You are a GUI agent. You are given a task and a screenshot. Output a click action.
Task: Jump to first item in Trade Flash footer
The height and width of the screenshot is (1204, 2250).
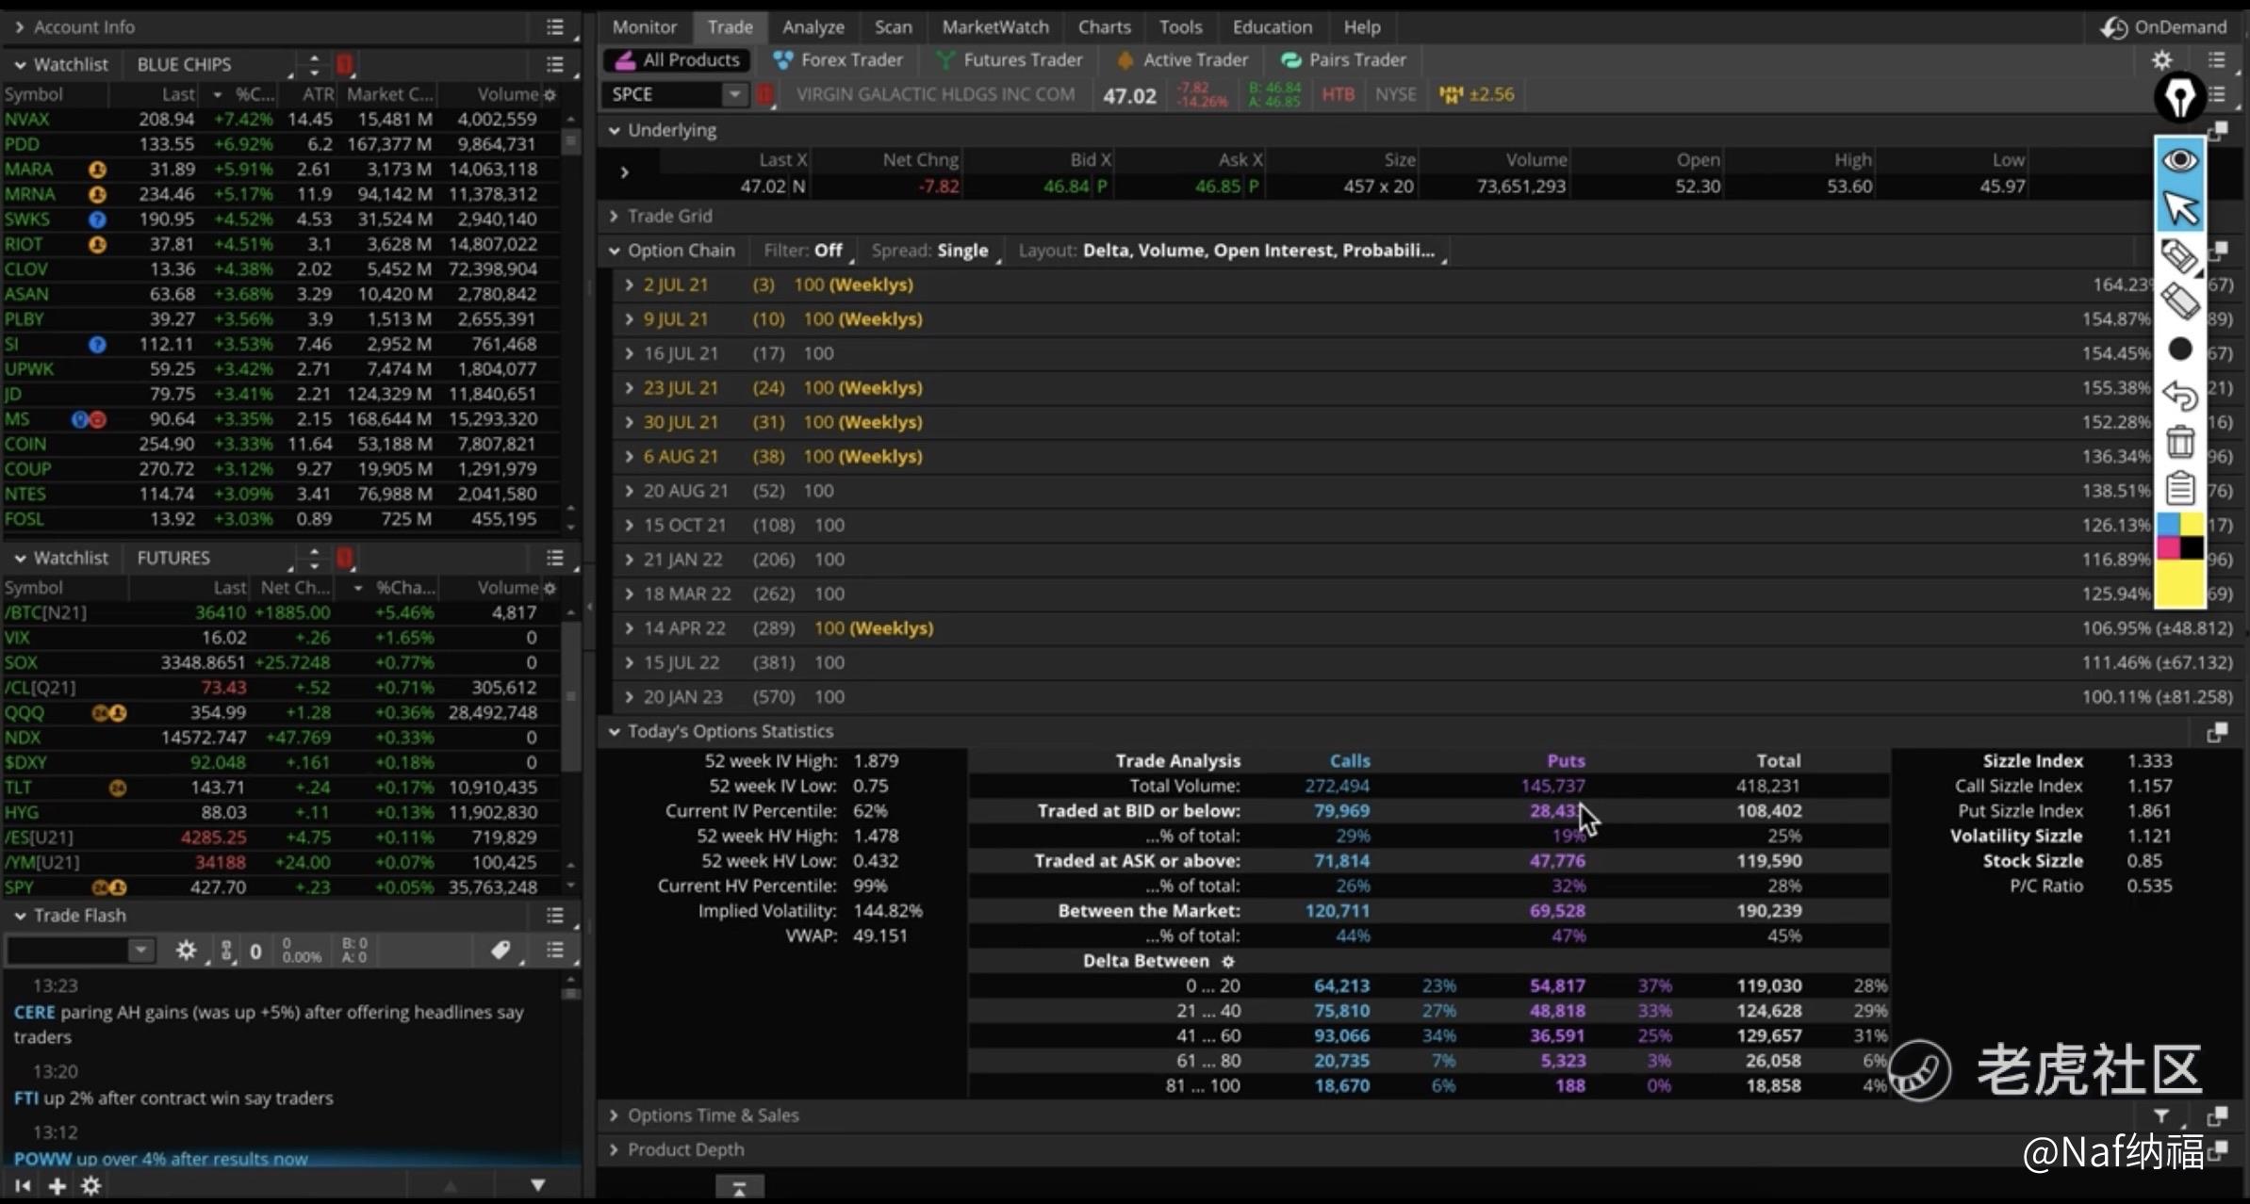click(23, 1186)
